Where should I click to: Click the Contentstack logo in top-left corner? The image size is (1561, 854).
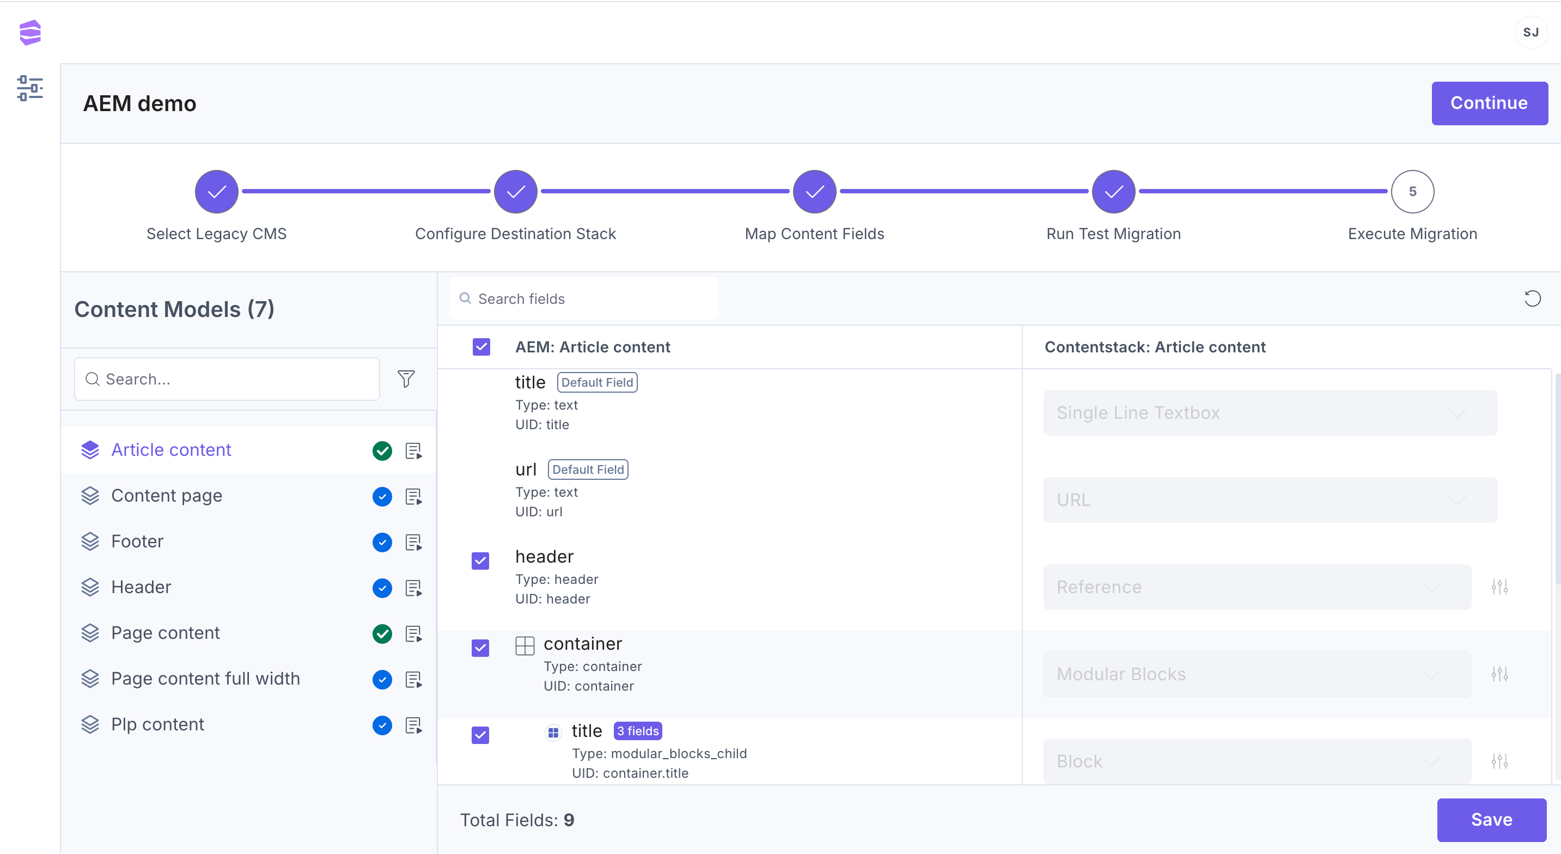point(30,32)
